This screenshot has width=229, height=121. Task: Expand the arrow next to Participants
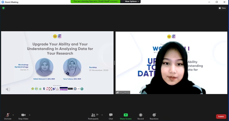[102, 115]
